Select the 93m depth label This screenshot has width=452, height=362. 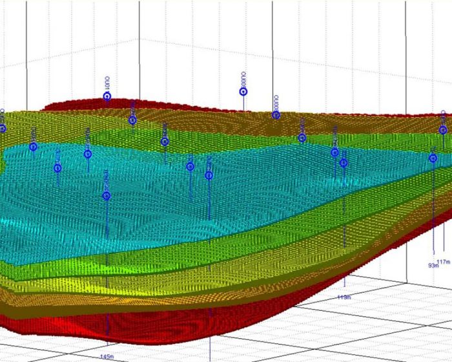433,264
